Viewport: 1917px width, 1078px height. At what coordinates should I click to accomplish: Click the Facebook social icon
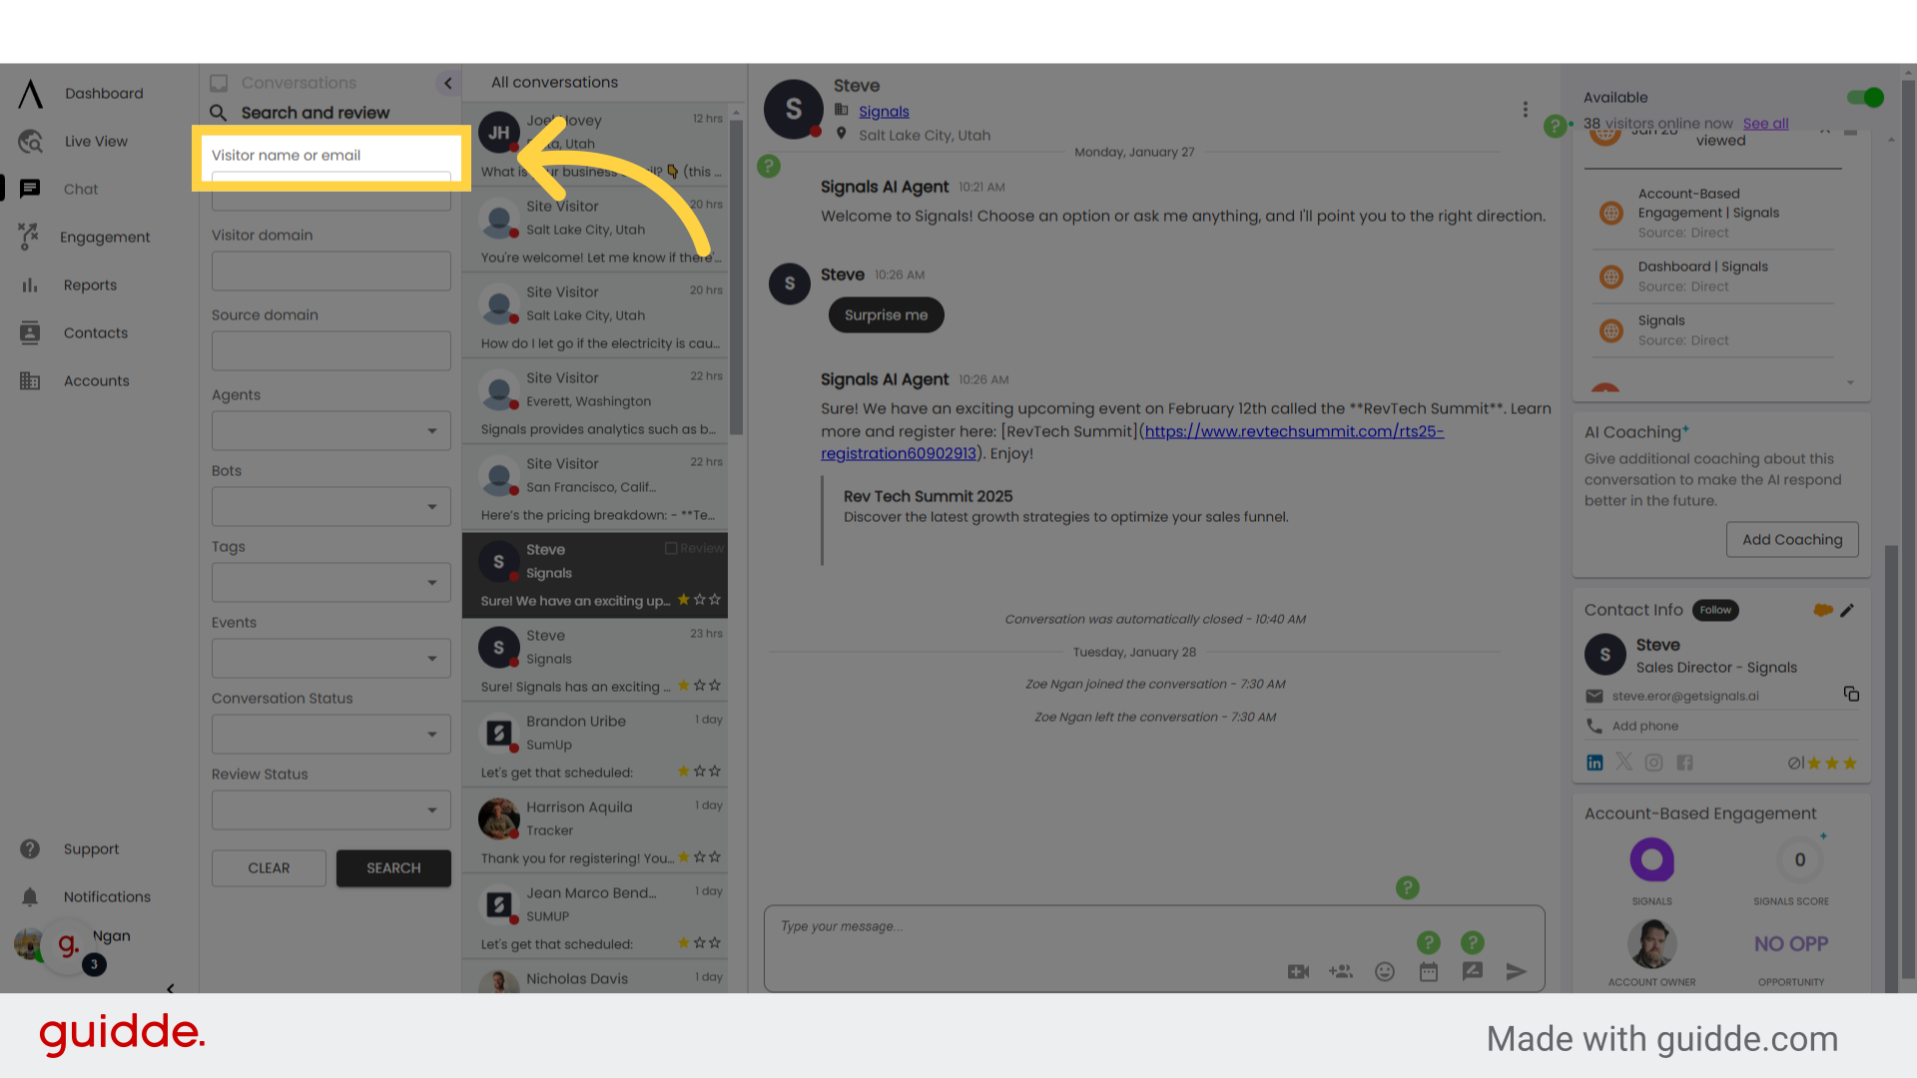coord(1684,763)
